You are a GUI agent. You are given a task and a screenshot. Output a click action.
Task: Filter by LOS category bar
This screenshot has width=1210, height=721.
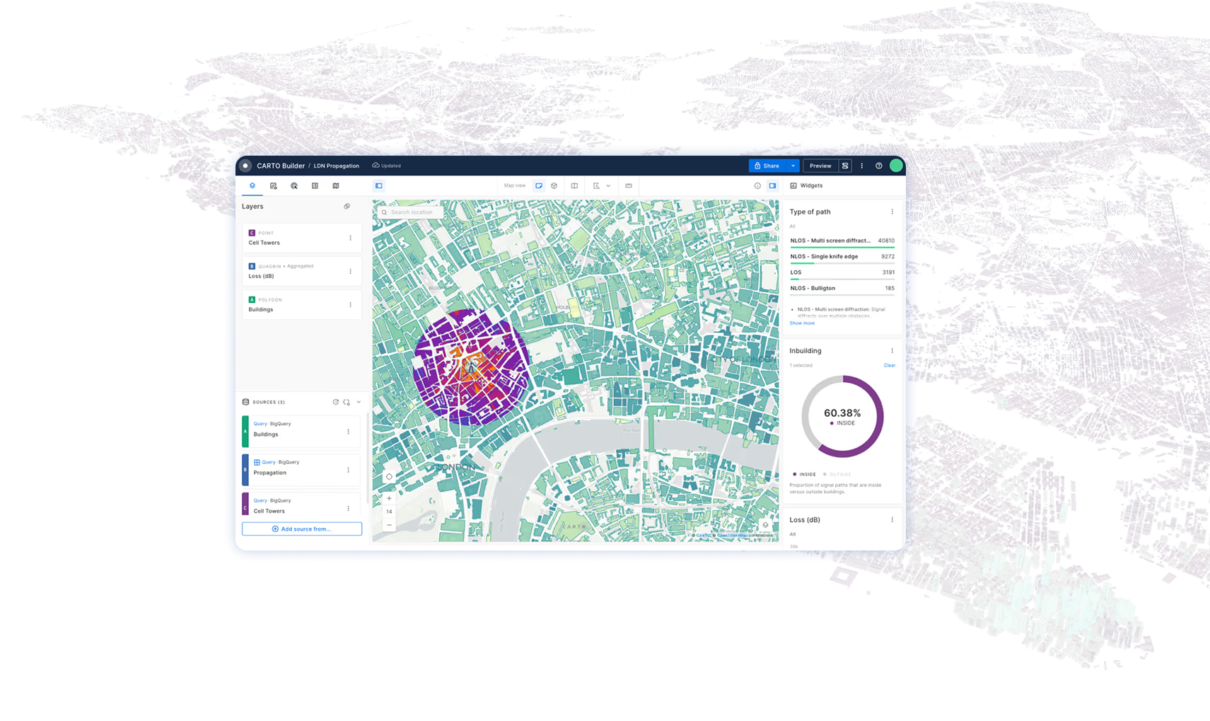click(x=842, y=273)
